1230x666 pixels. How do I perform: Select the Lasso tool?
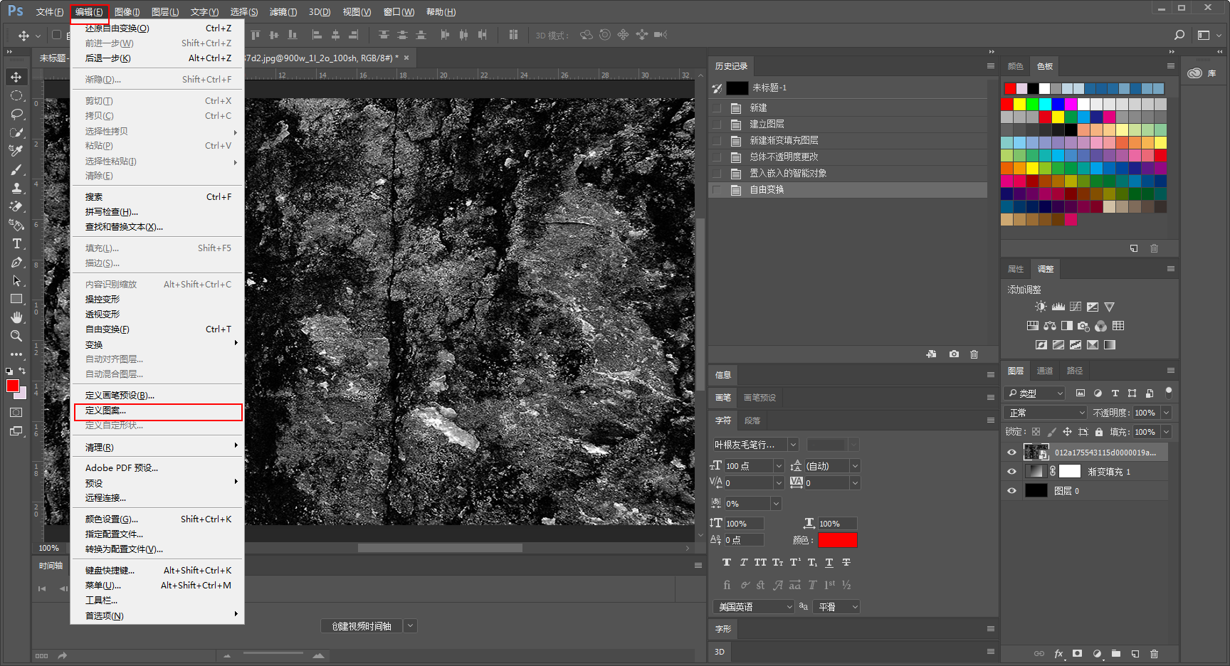click(x=16, y=114)
